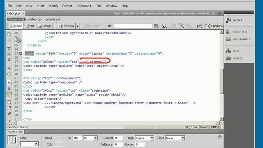Click horizontal scrollbar left arrow
Image resolution: width=263 pixels, height=148 pixels.
pos(14,123)
